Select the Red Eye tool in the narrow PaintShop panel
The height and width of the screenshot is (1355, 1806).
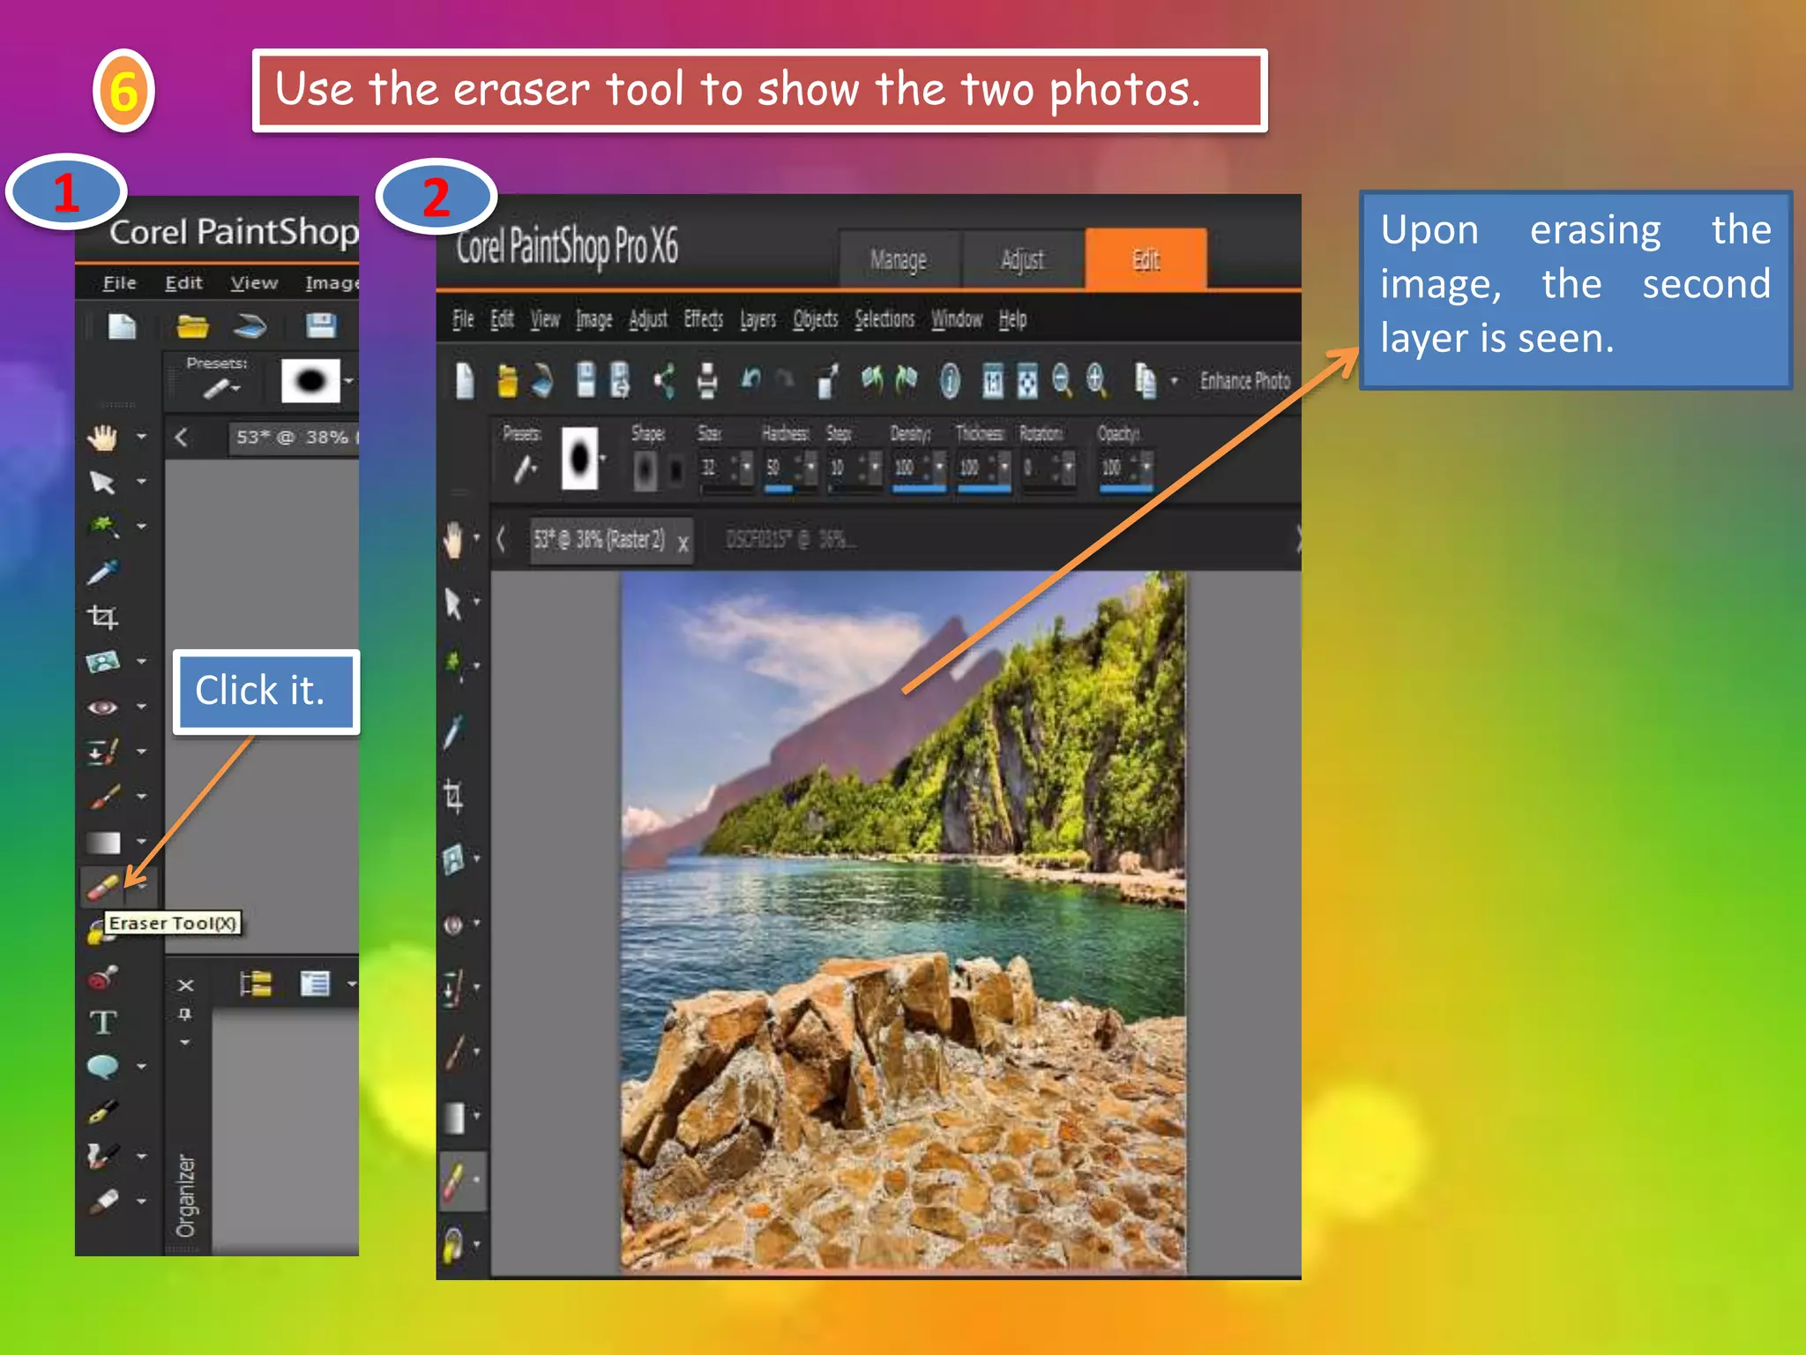[102, 707]
